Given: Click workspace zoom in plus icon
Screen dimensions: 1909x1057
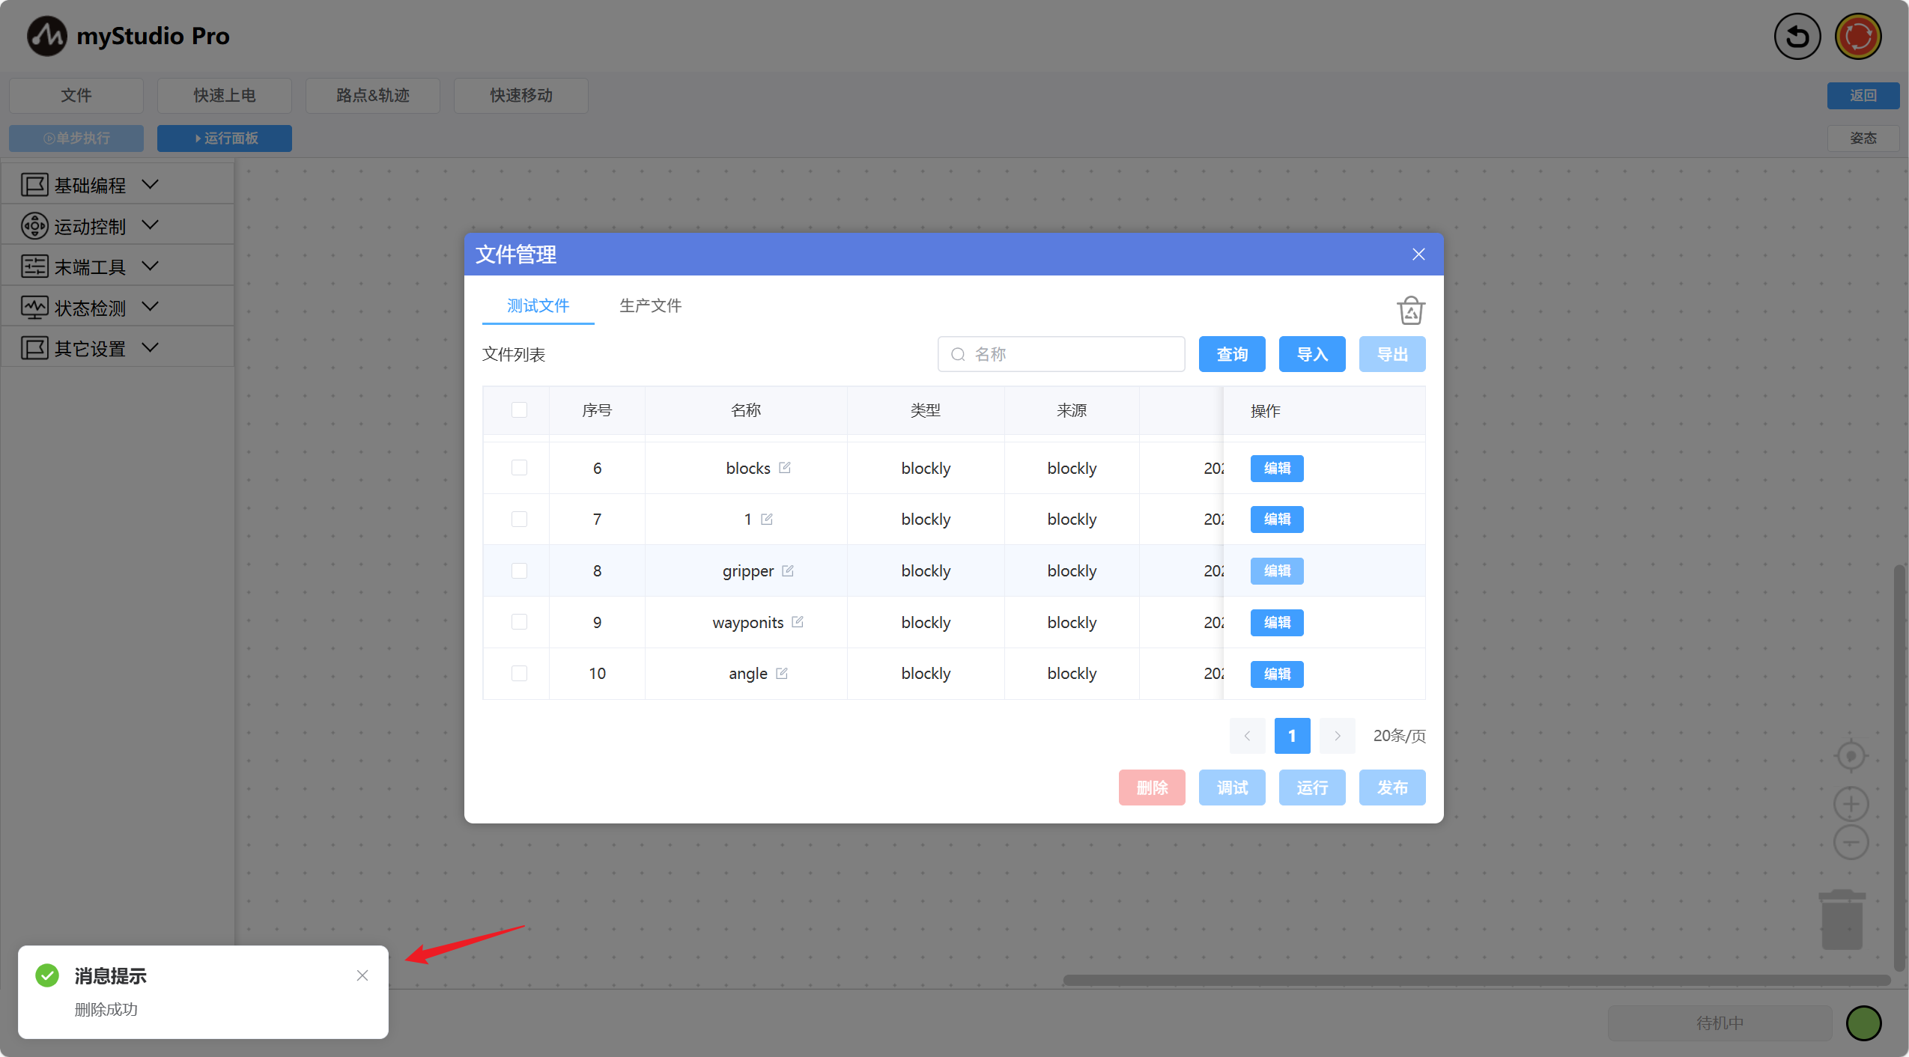Looking at the screenshot, I should 1851,804.
